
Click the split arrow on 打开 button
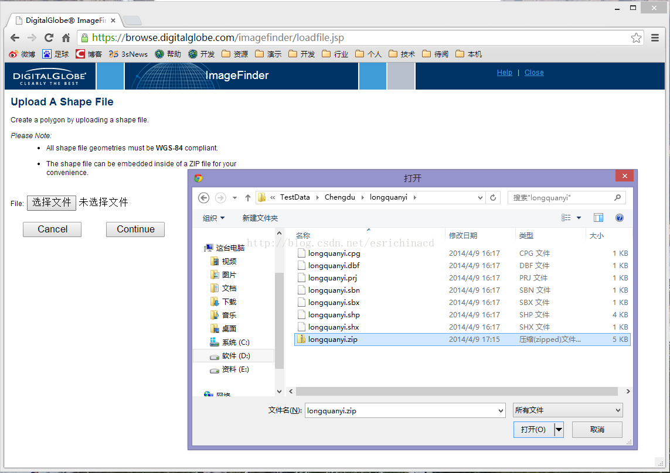pyautogui.click(x=559, y=430)
